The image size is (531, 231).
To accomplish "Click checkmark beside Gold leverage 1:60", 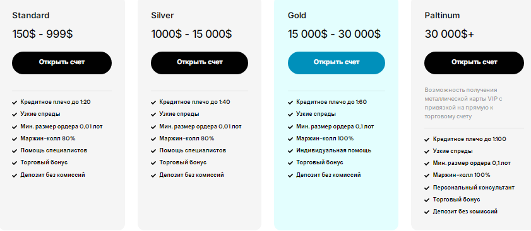I will click(290, 103).
